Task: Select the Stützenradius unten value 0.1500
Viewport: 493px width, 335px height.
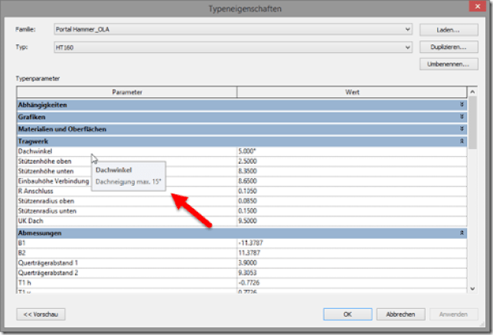Action: pyautogui.click(x=352, y=211)
